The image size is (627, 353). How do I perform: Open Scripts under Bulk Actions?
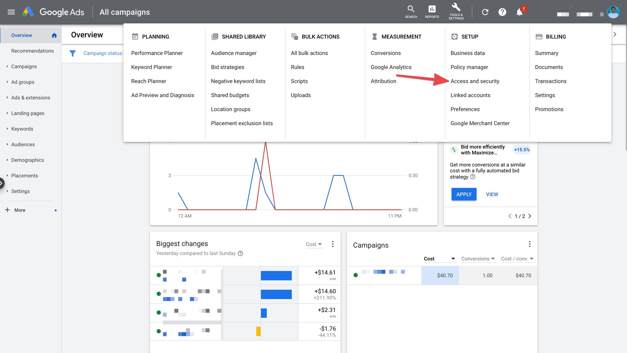[x=299, y=81]
